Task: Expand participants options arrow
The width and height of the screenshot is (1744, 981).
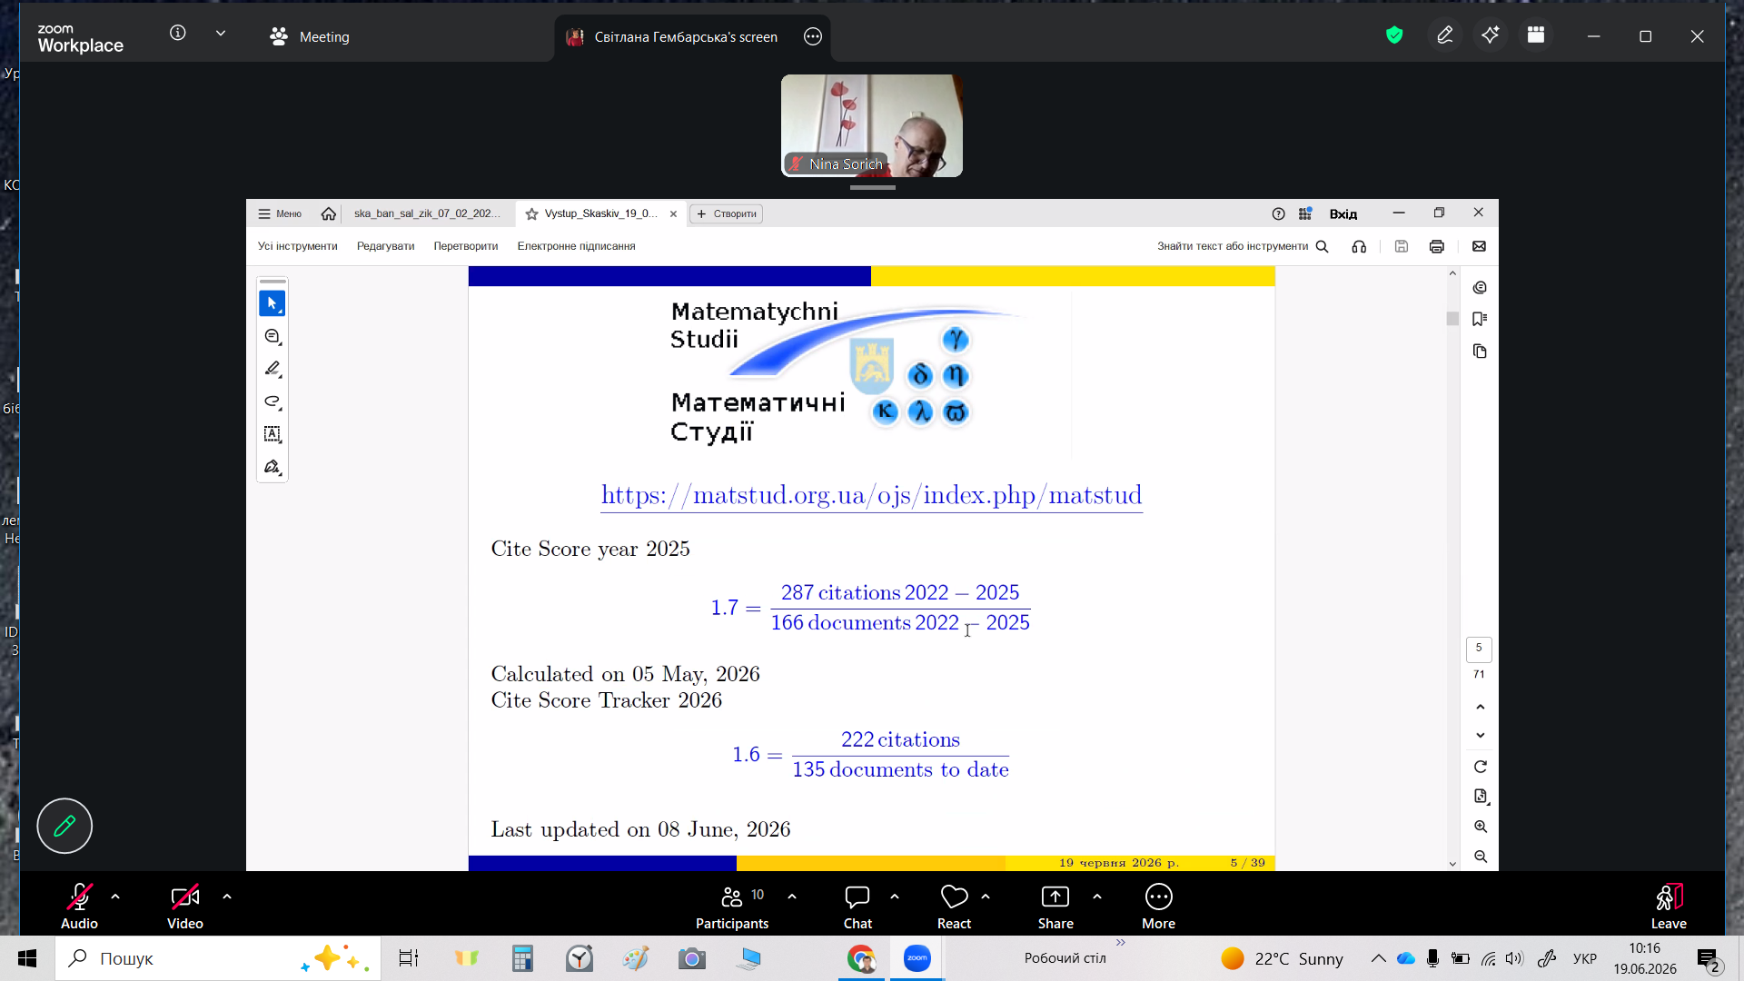Action: coord(792,897)
